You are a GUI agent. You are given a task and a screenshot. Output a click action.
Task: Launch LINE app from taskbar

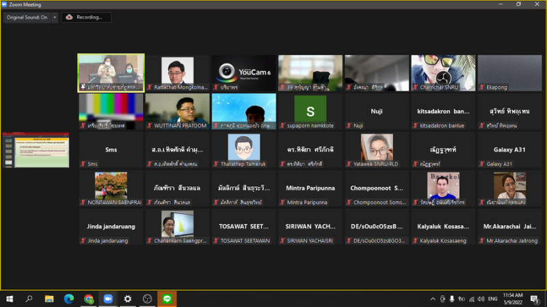(x=168, y=299)
